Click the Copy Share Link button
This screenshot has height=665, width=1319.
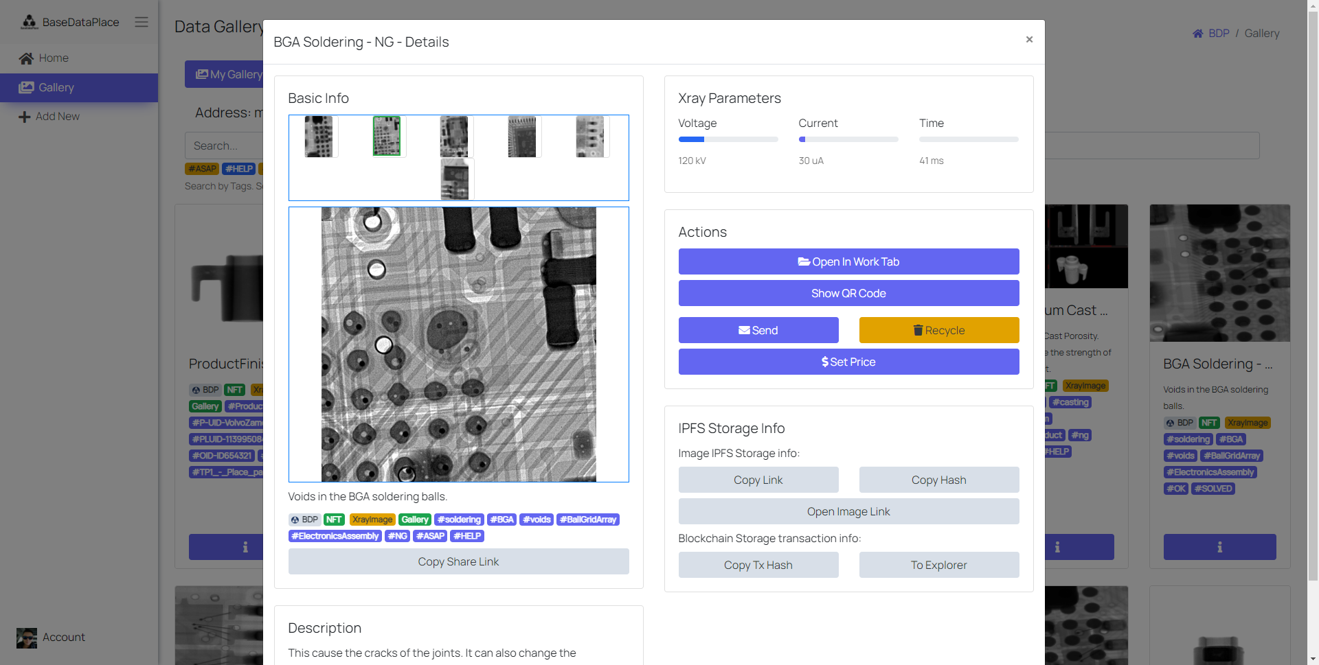(x=458, y=562)
